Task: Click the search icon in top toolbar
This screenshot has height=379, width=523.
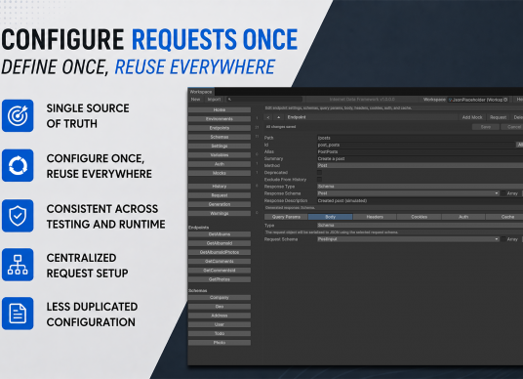Action: pyautogui.click(x=229, y=100)
